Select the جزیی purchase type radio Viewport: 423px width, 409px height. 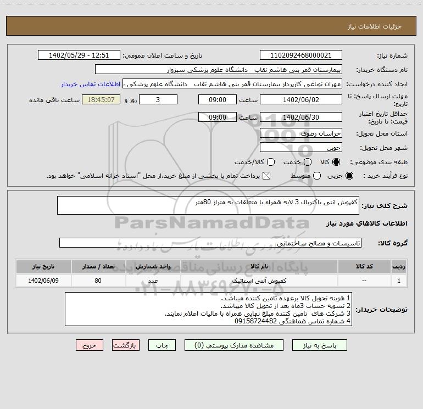click(349, 176)
